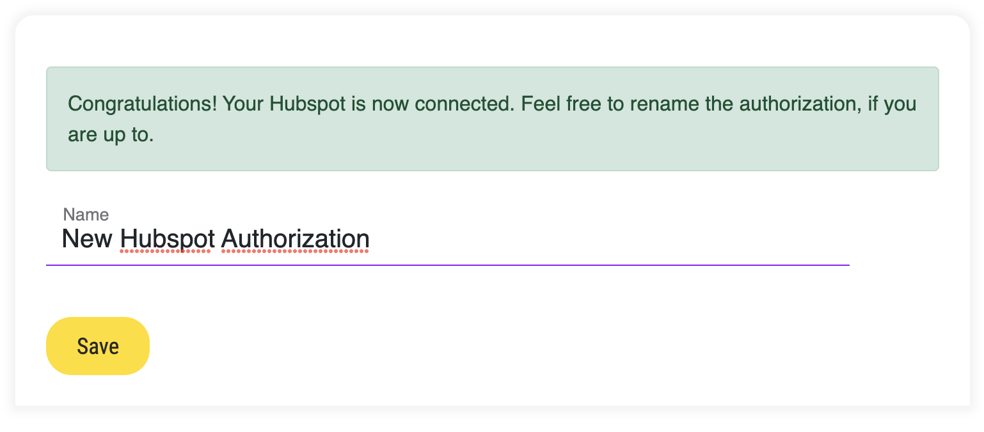Click the red spell-check underline under "Hubspot"
Screen dimensions: 984x432
[x=165, y=252]
